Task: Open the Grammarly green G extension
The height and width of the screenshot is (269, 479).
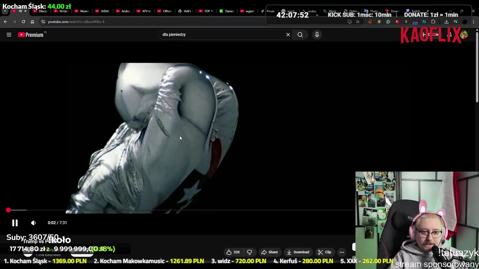Action: coord(388,22)
